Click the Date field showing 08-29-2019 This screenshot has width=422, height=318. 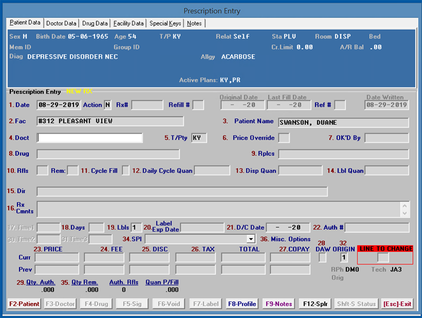point(59,105)
